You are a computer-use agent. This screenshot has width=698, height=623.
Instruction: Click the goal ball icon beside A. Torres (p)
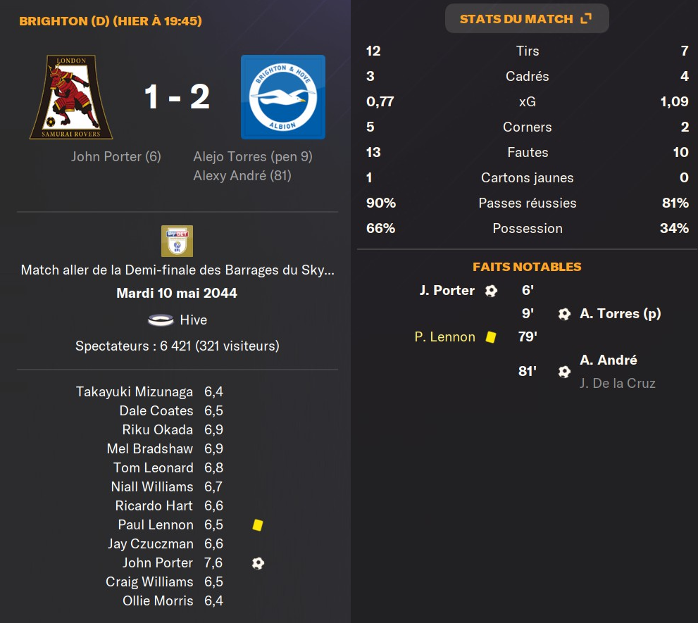563,314
